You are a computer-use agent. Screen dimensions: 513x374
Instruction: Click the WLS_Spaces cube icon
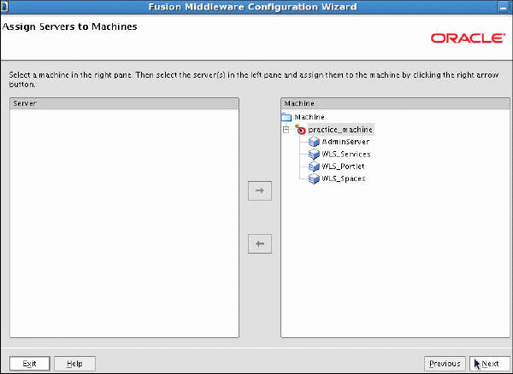(314, 178)
